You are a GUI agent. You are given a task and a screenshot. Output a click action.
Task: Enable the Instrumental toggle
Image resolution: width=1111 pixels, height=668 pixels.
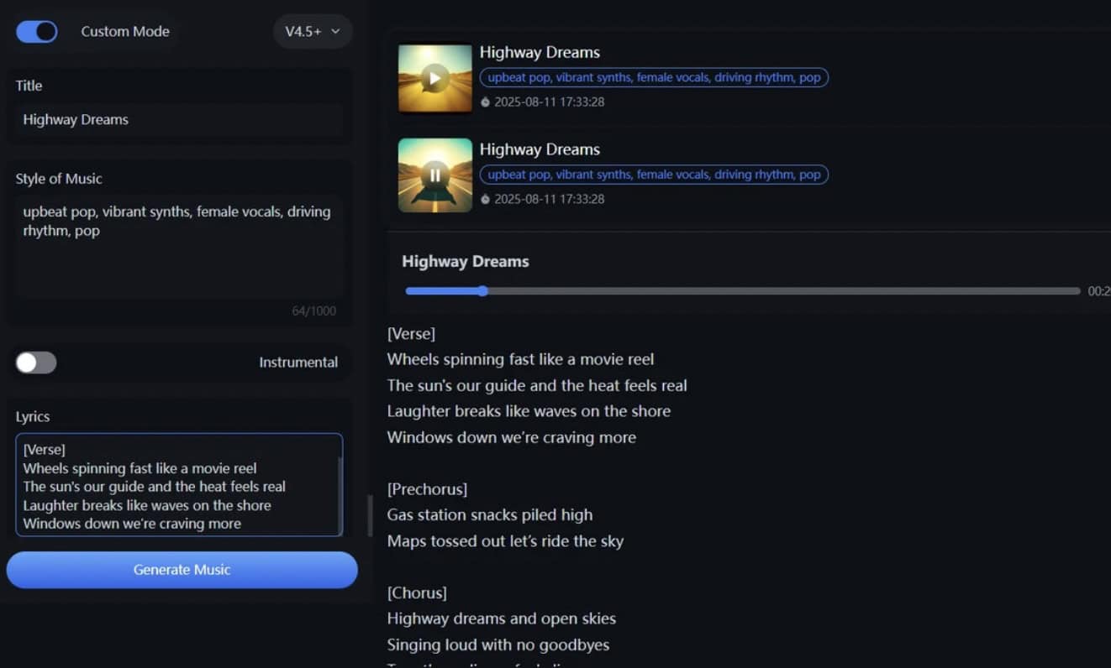click(36, 363)
